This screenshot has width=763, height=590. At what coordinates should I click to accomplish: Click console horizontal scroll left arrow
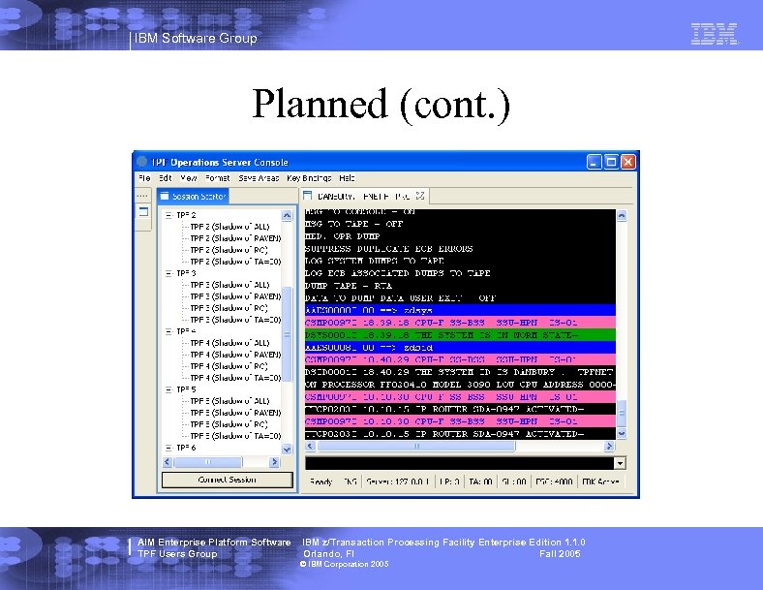(311, 446)
